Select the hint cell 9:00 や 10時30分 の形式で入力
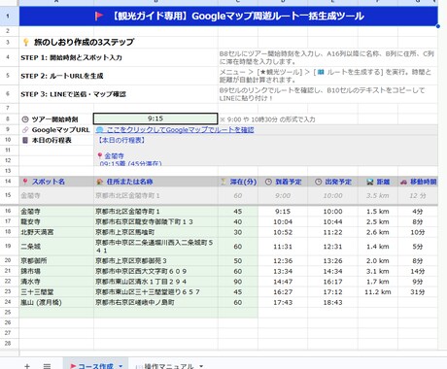Image resolution: width=447 pixels, height=369 pixels. pos(267,119)
